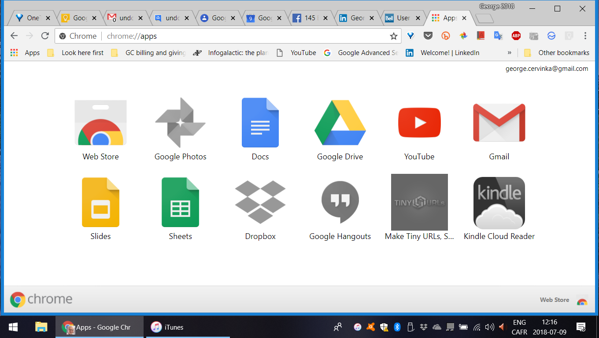599x338 pixels.
Task: Open the YouTube bookmark in bookmarks bar
Action: tap(296, 53)
